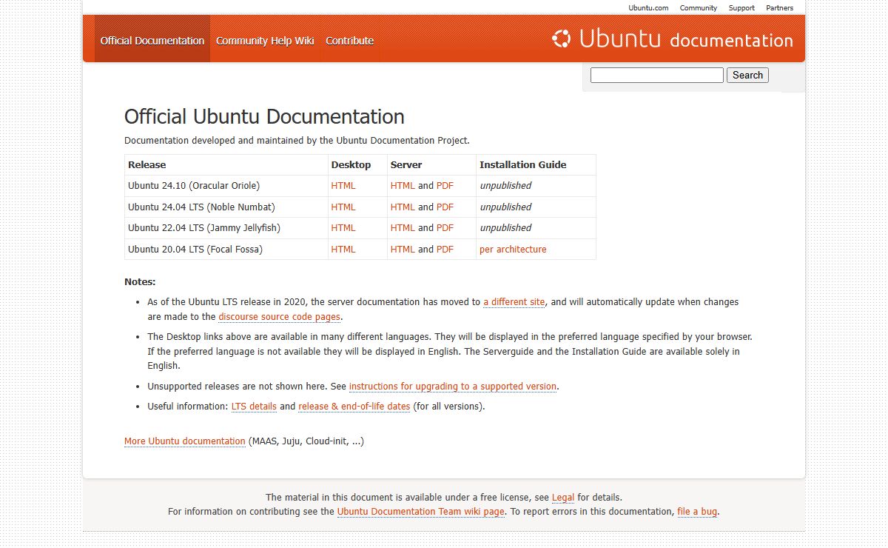Click 'unpublished' in the Ubuntu 22.04 row
The image size is (888, 548).
point(505,228)
